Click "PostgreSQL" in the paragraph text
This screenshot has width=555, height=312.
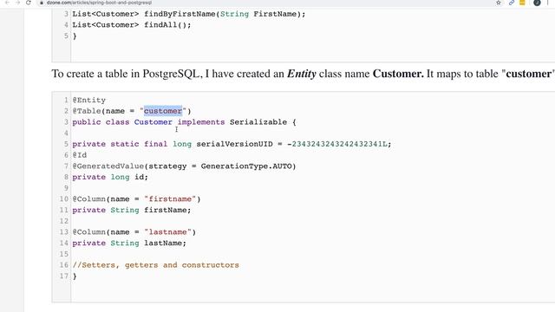click(171, 74)
